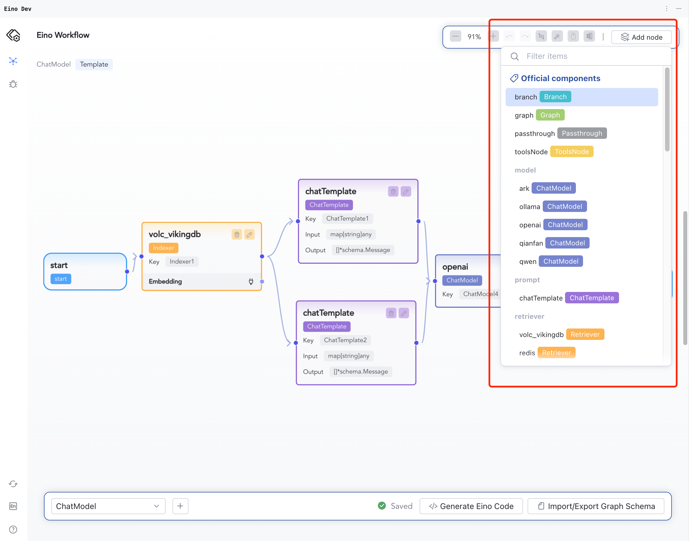Click Generate Eino Code button
The height and width of the screenshot is (541, 689).
(471, 506)
